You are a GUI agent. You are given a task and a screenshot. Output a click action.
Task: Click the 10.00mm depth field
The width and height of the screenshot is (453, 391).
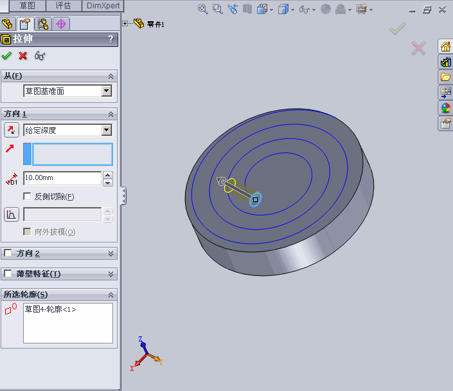(x=62, y=178)
